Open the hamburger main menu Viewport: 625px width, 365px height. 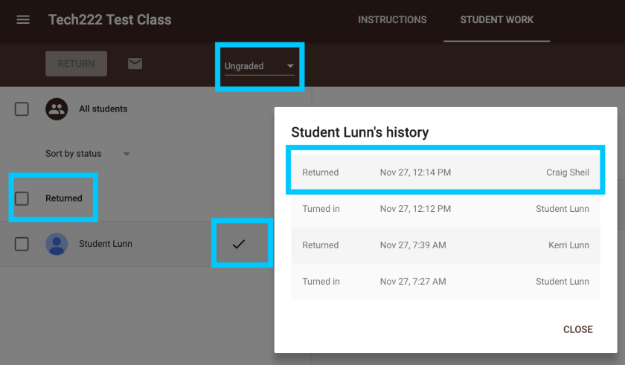click(x=23, y=19)
